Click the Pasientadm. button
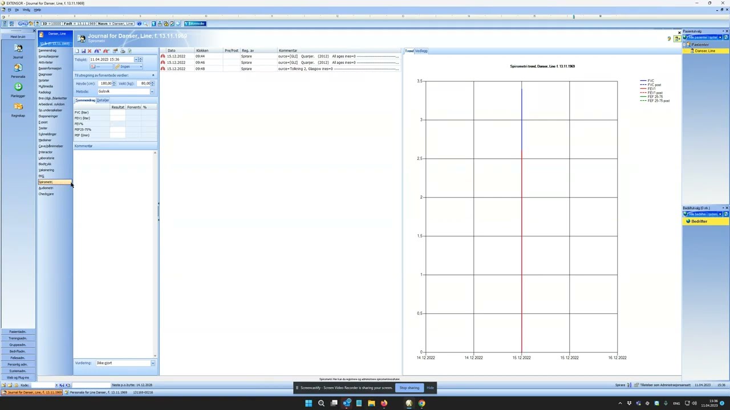730x410 pixels. point(18,332)
